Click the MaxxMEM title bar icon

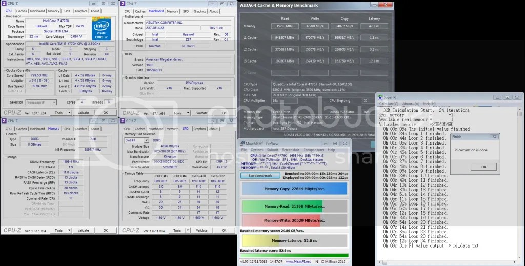point(242,143)
